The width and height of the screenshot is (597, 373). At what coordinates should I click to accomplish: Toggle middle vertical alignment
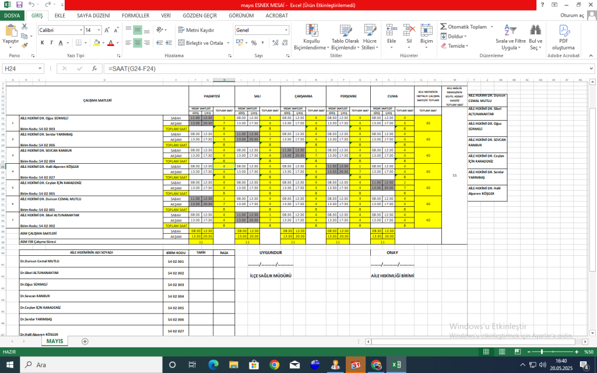click(x=138, y=30)
